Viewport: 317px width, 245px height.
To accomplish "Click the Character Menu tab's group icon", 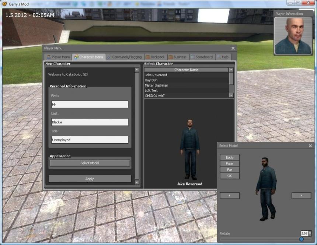I will tap(76, 57).
